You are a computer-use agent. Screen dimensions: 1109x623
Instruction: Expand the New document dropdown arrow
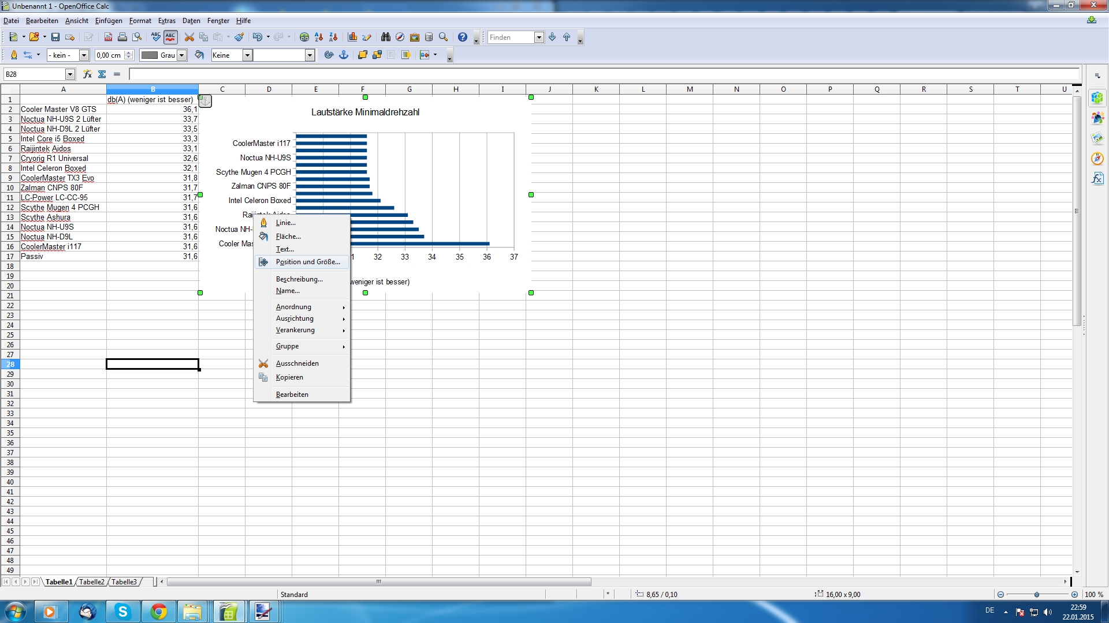coord(24,37)
